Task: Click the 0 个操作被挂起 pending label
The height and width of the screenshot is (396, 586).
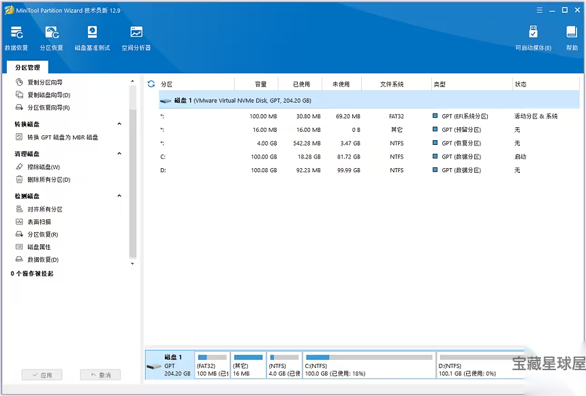Action: tap(32, 274)
